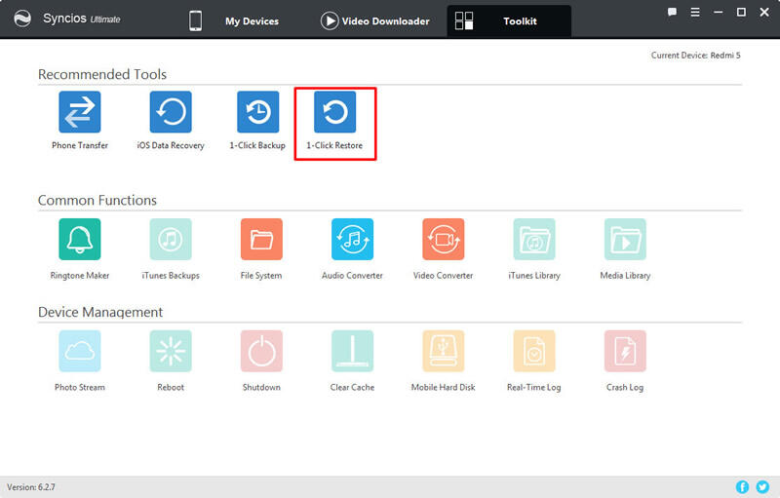
Task: Select the 1-Click Restore tool
Action: pyautogui.click(x=334, y=113)
